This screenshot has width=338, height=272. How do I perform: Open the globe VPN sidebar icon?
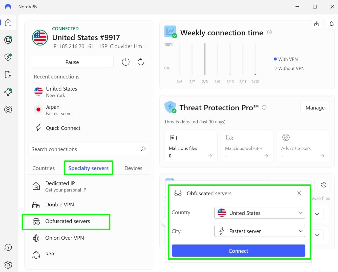pos(8,40)
